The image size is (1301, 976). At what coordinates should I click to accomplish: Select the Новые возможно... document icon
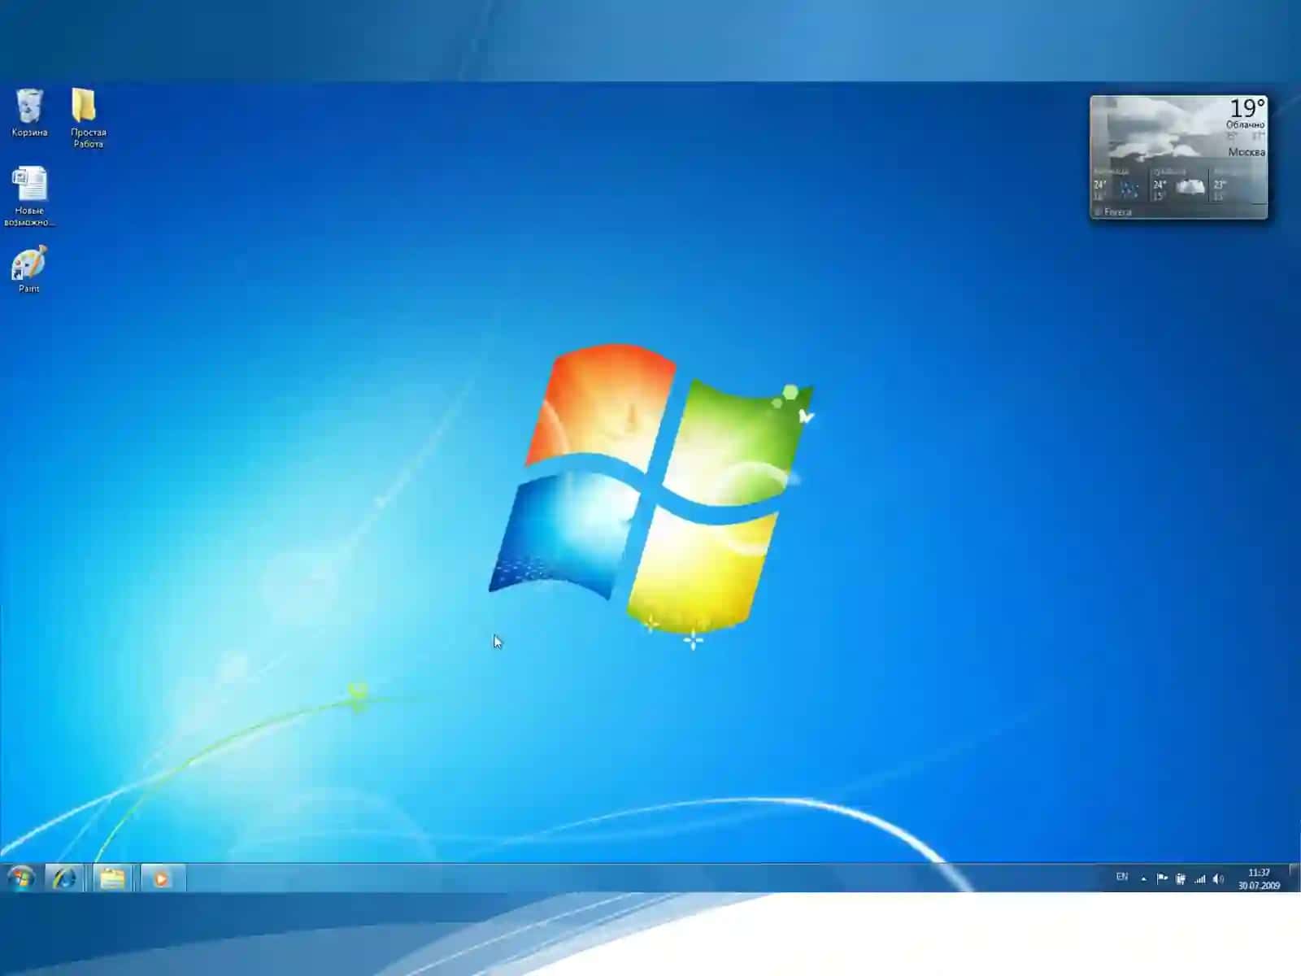(x=29, y=197)
